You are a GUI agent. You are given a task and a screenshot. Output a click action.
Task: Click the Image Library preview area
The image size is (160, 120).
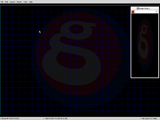coord(145,45)
